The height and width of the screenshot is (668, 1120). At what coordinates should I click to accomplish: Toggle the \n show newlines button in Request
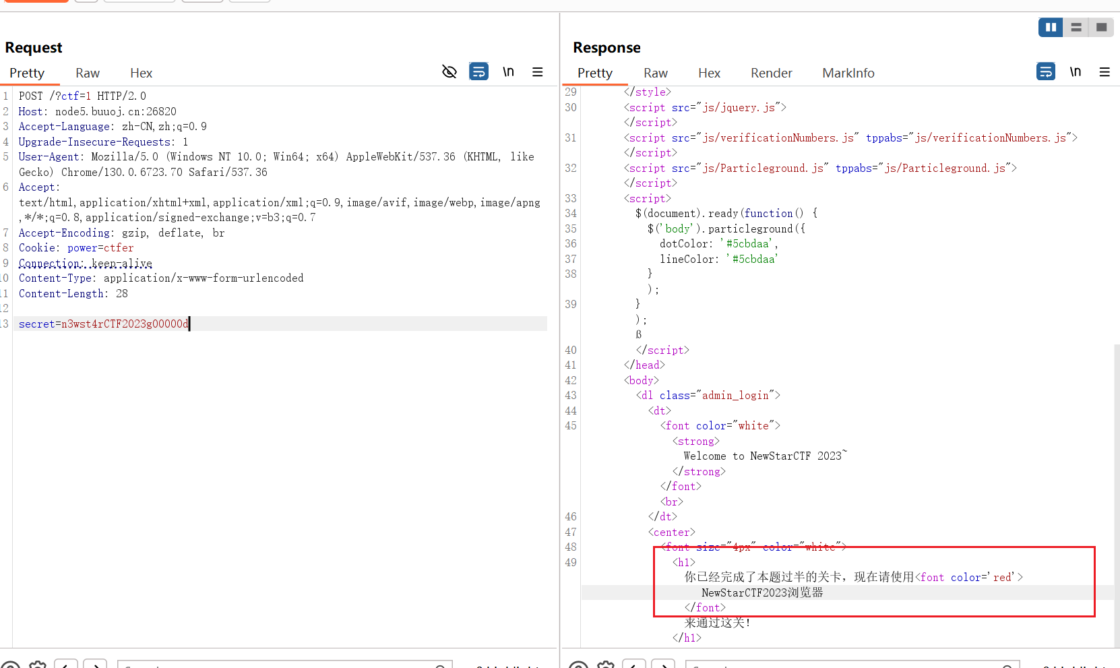[509, 71]
